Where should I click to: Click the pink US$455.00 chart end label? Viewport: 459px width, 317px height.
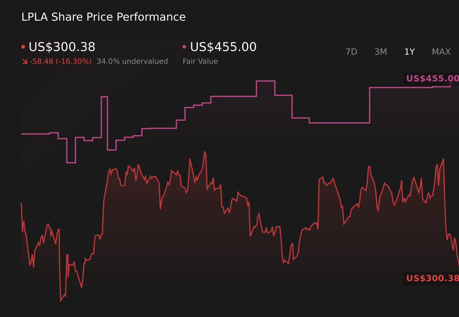tap(432, 79)
